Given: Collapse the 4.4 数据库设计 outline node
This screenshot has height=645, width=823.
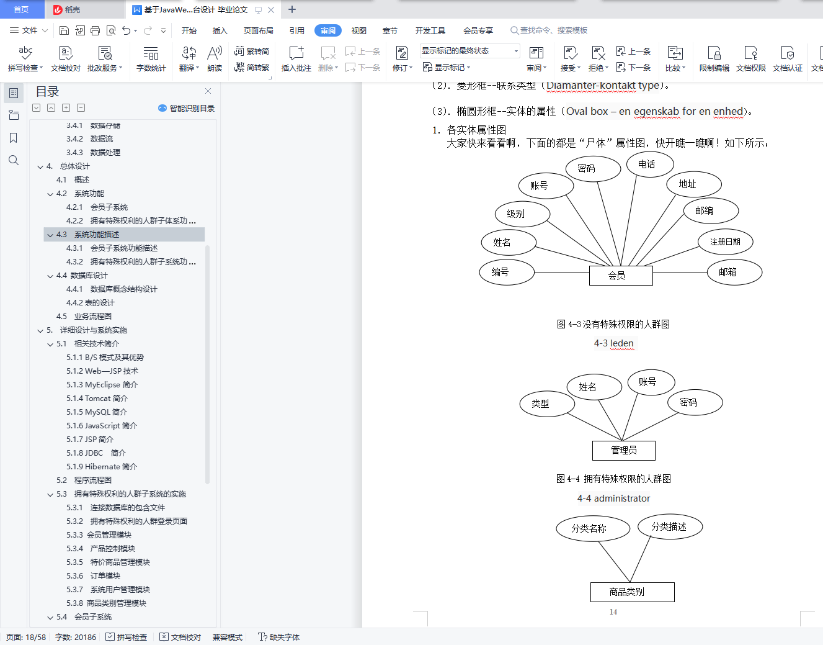Looking at the screenshot, I should click(50, 276).
